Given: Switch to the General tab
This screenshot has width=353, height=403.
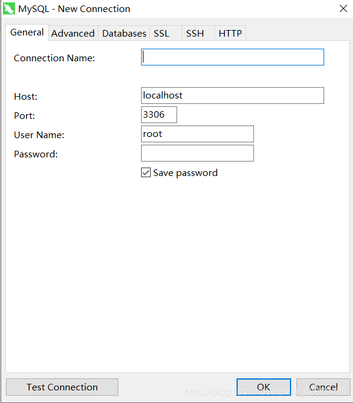Looking at the screenshot, I should point(27,32).
